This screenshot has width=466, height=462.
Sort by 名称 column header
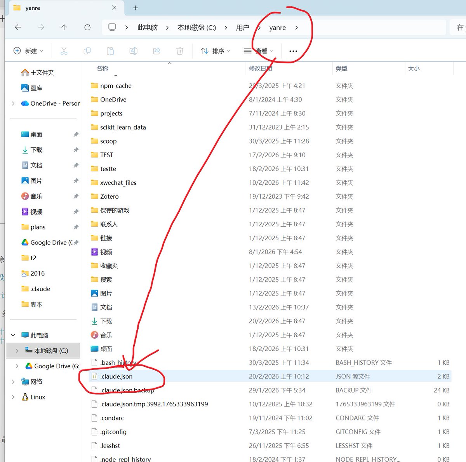102,68
